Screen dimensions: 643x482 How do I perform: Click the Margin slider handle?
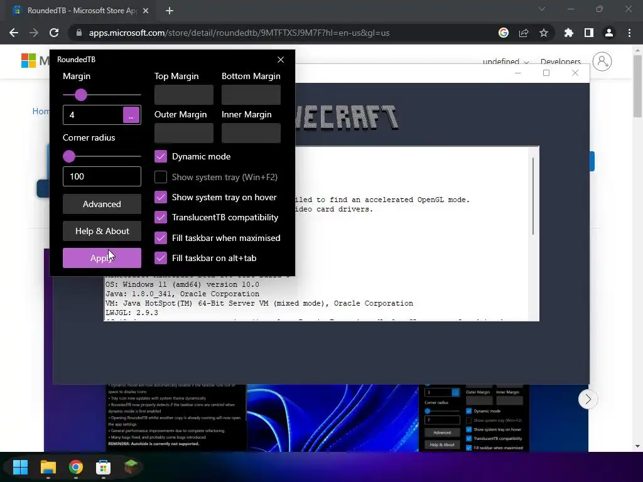pyautogui.click(x=81, y=95)
